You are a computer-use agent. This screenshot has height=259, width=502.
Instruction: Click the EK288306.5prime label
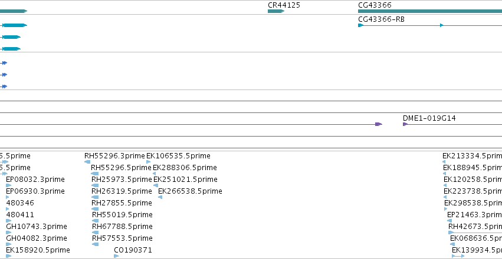(x=185, y=168)
